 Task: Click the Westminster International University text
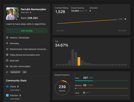point(29,49)
